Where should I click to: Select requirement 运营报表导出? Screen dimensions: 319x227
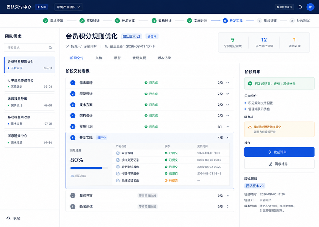point(30,102)
